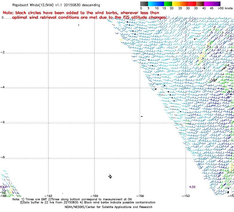The image size is (234, 212).
Task: Click the 'Note: 1) Times are GMT' footer line
Action: 72,199
